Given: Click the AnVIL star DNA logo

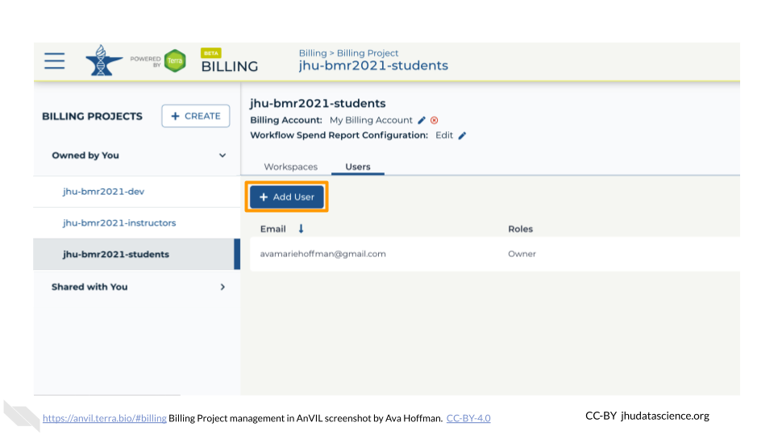Looking at the screenshot, I should click(x=104, y=60).
